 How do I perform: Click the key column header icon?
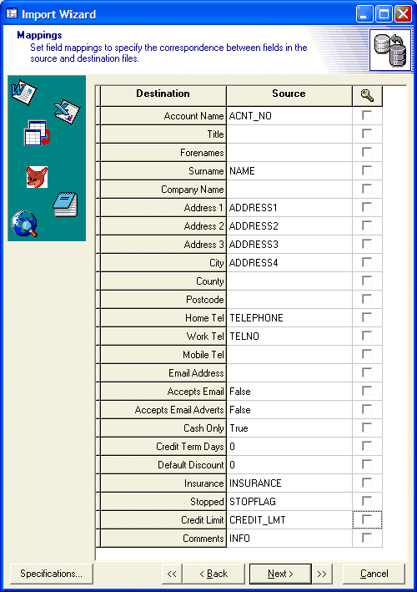click(367, 96)
